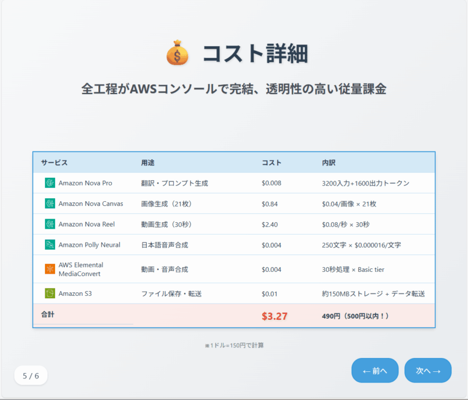This screenshot has height=400, width=468.
Task: Click the $0.84 cost value
Action: (270, 204)
